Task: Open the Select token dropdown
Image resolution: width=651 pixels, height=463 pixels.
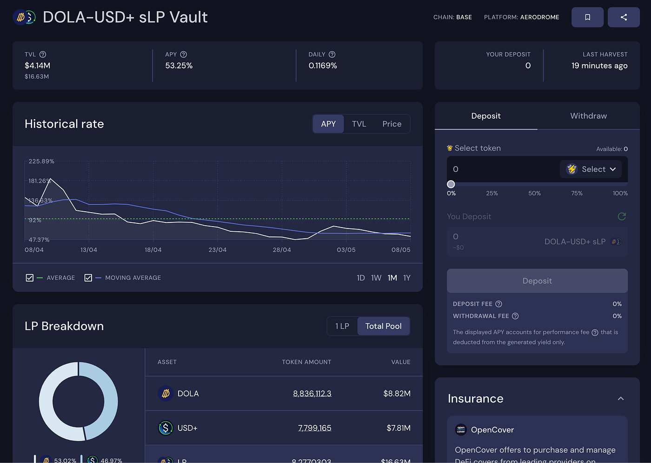Action: point(591,169)
